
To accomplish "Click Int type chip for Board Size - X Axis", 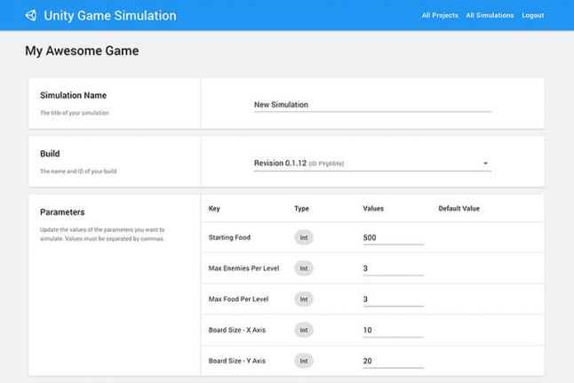I will [x=304, y=331].
